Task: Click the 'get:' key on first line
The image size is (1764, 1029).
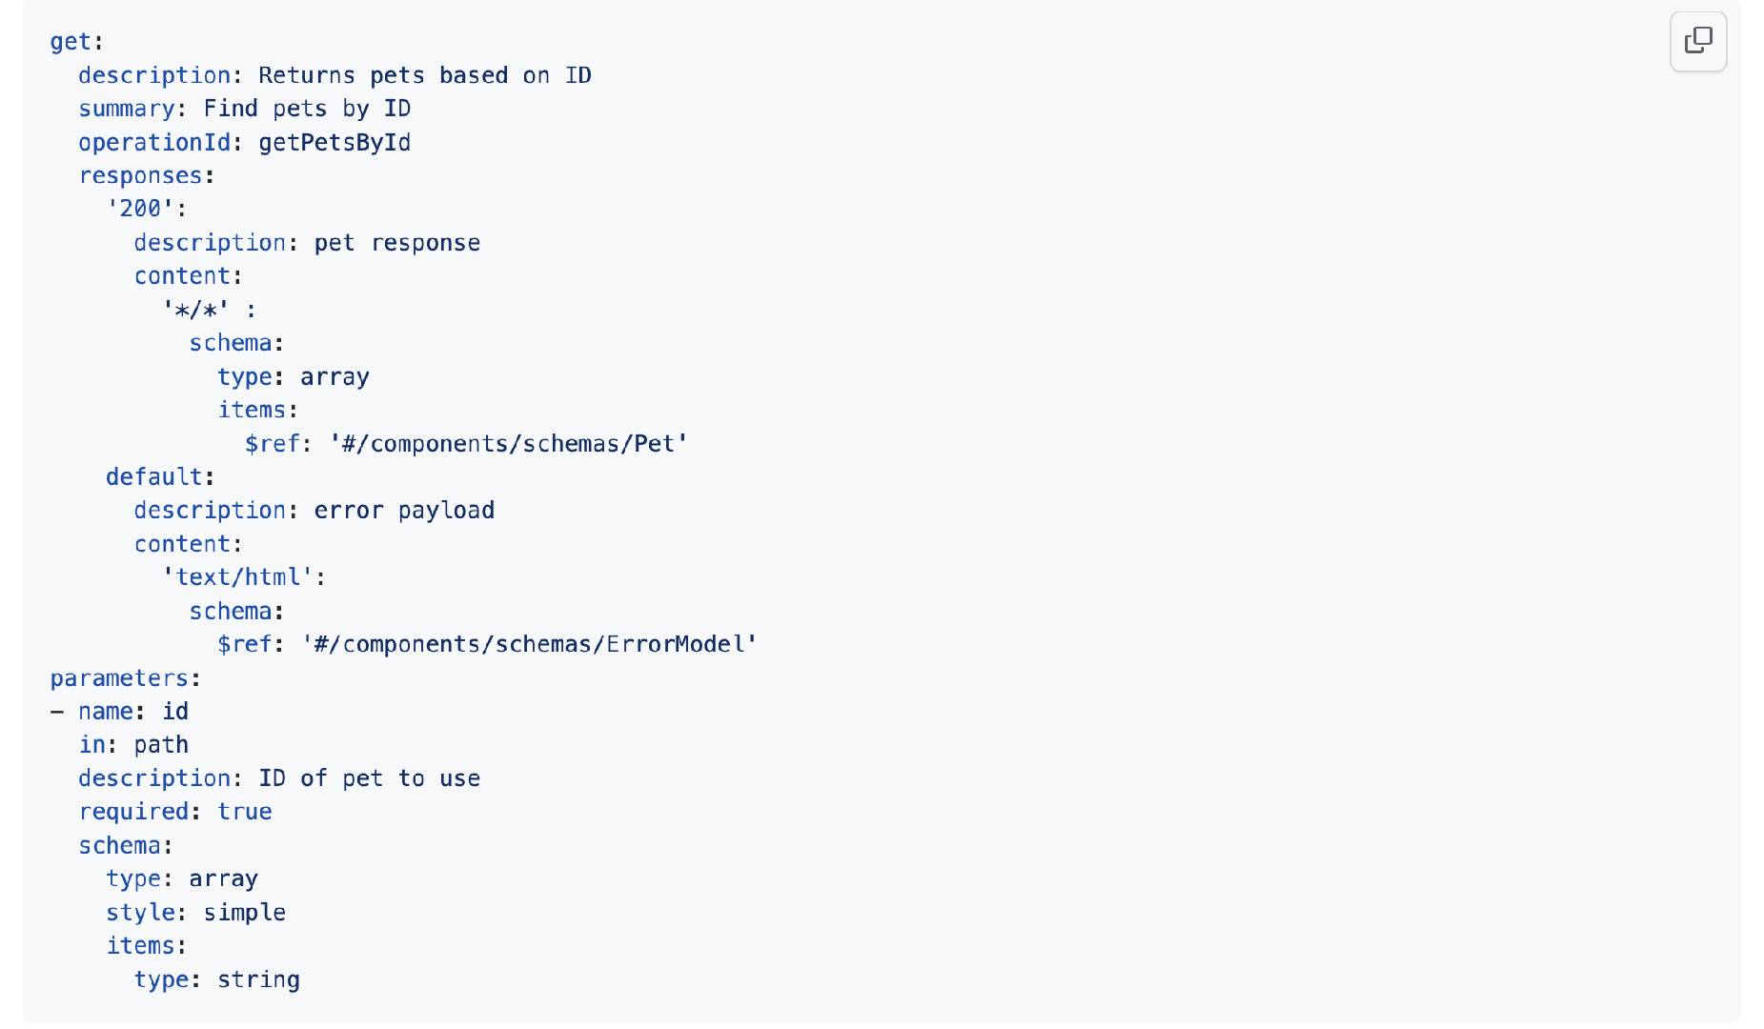Action: [76, 42]
